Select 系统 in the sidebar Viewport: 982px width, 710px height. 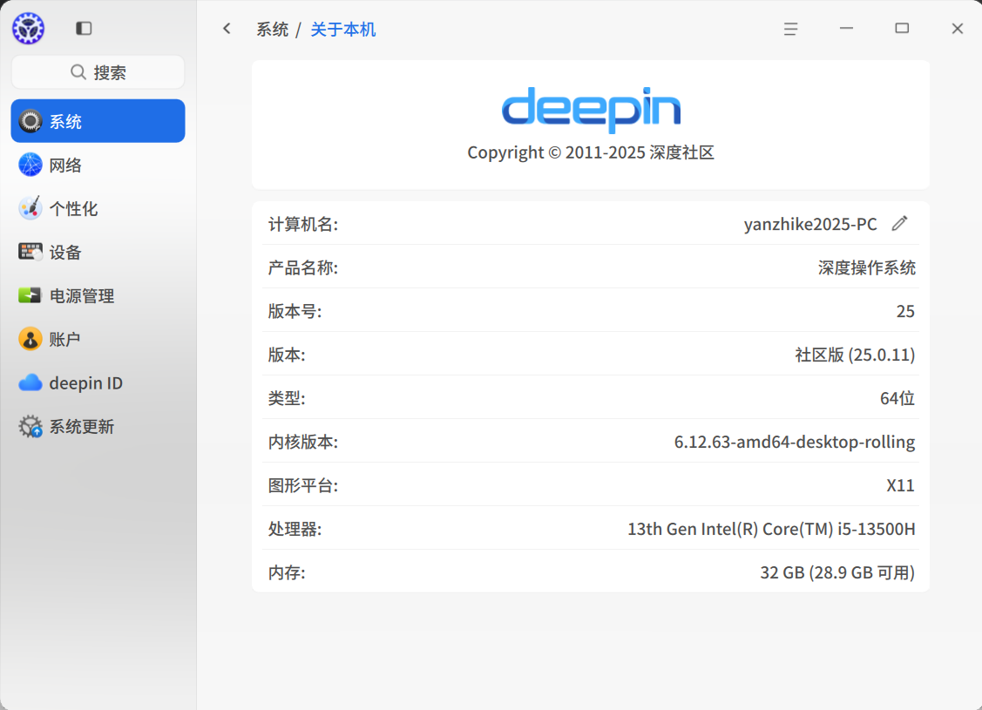pos(98,121)
